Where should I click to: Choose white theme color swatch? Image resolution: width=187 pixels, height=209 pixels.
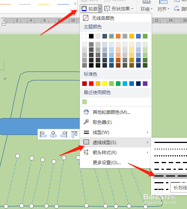(85, 36)
